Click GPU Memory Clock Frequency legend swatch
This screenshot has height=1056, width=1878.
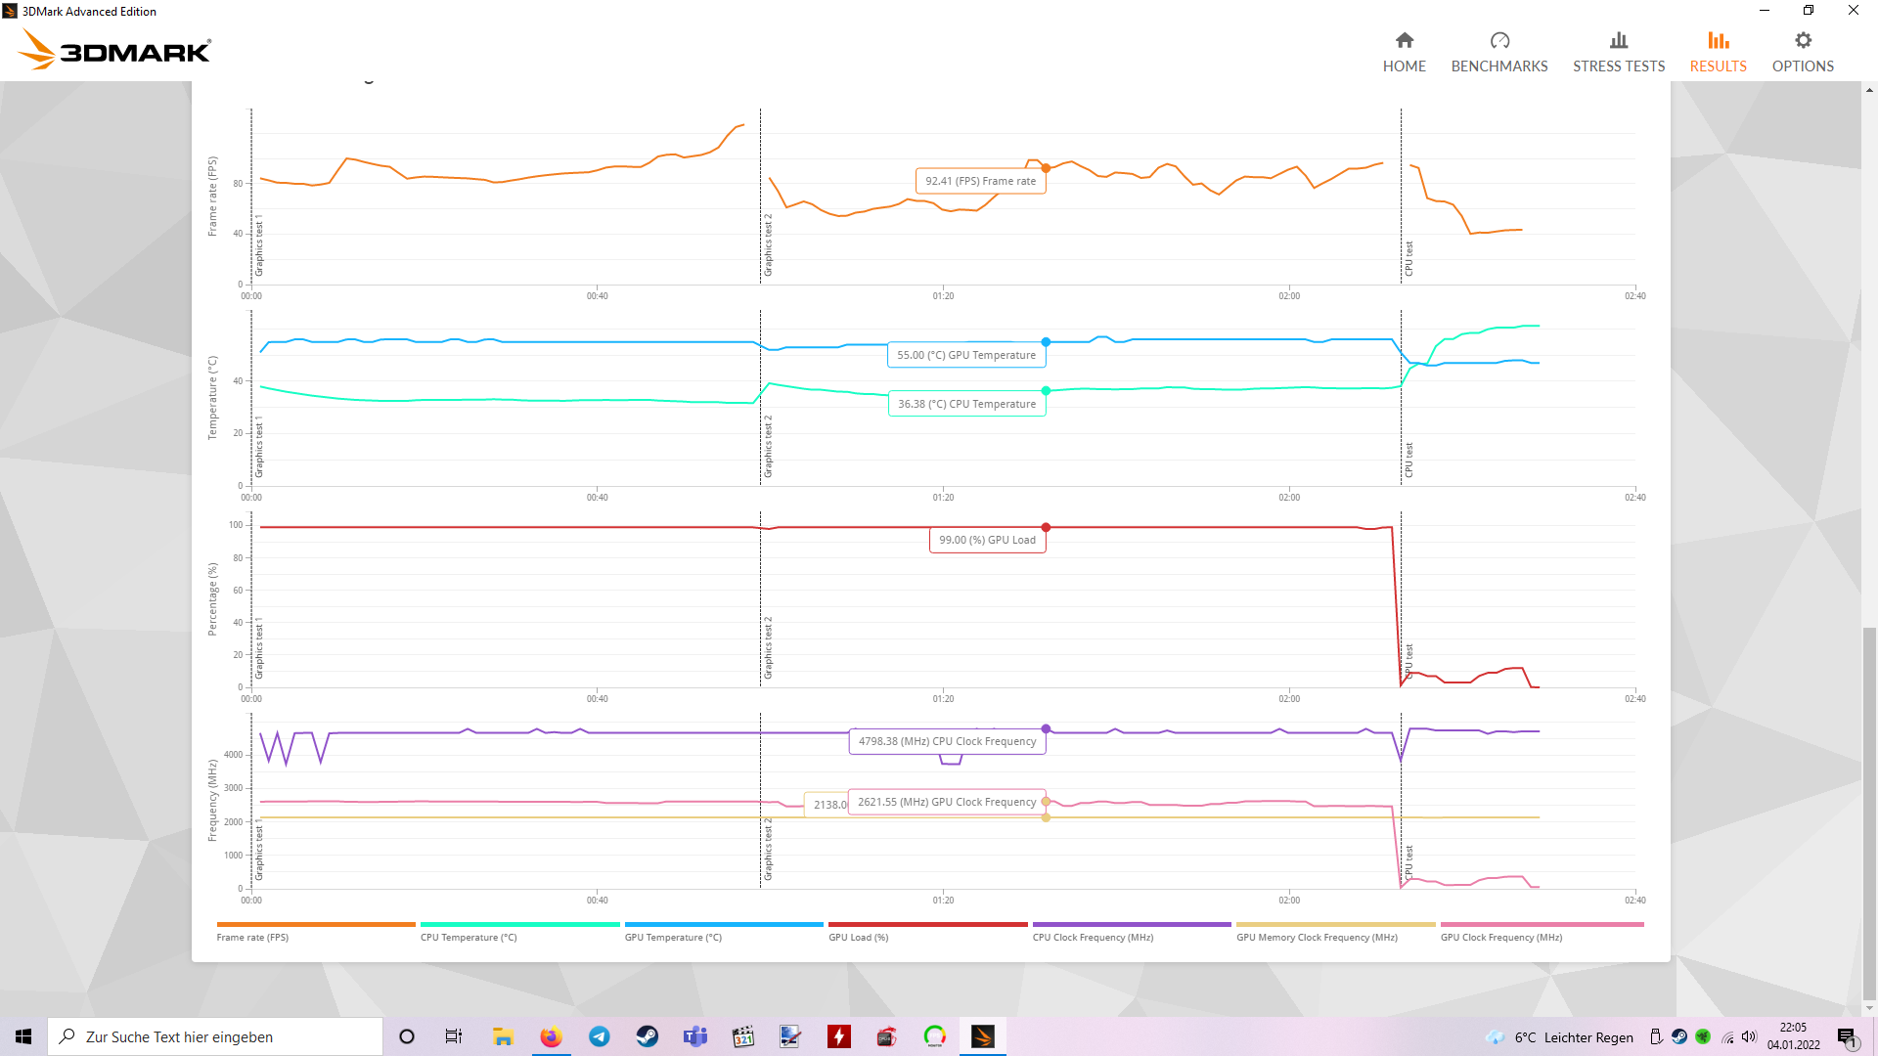(1335, 924)
